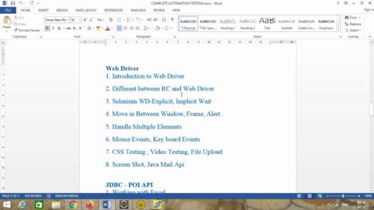The height and width of the screenshot is (210, 374).
Task: Toggle Italic formatting
Action: click(x=53, y=29)
